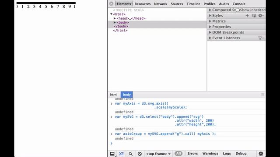
Task: Click the search magnifier icon
Action: pyautogui.click(x=131, y=154)
